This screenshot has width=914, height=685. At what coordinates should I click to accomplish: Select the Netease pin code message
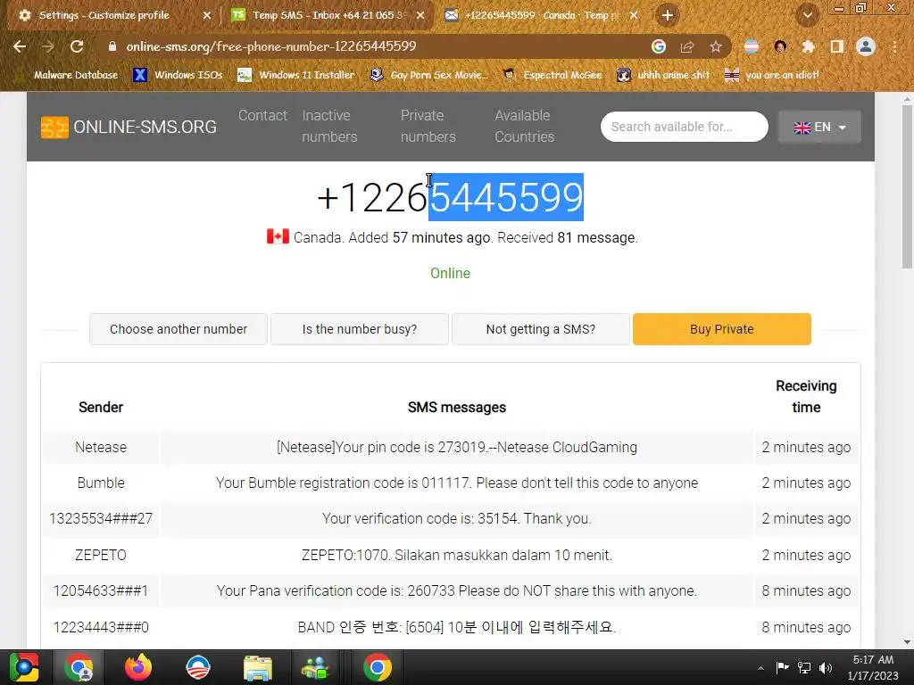pyautogui.click(x=457, y=448)
